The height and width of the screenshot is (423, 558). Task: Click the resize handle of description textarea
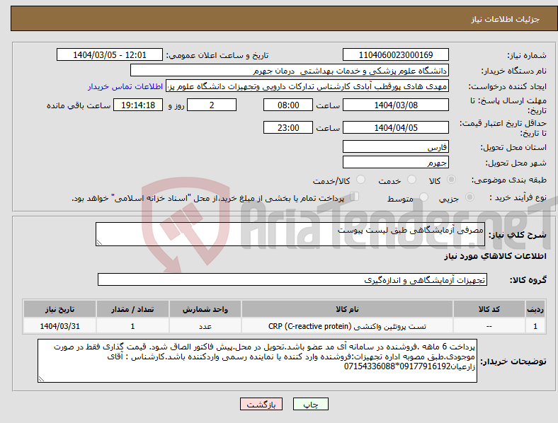99,243
